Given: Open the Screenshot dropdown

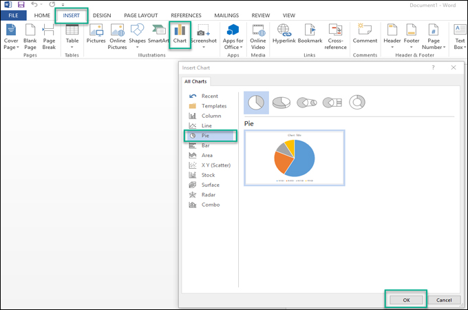Looking at the screenshot, I should click(x=204, y=37).
